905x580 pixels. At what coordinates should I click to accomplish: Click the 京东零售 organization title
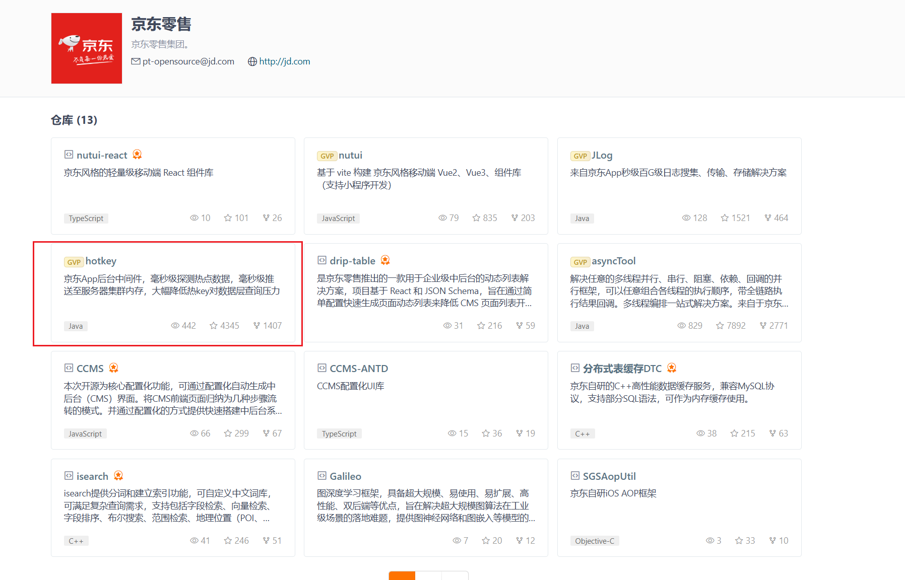tap(161, 24)
